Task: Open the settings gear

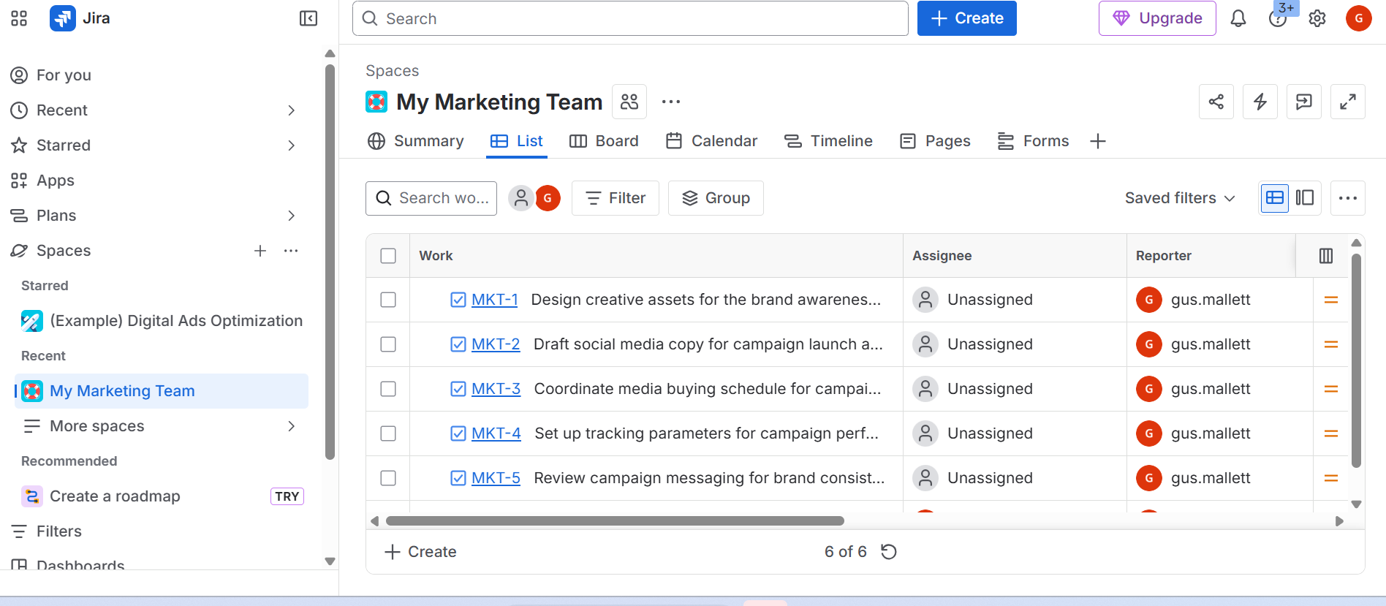Action: tap(1317, 18)
